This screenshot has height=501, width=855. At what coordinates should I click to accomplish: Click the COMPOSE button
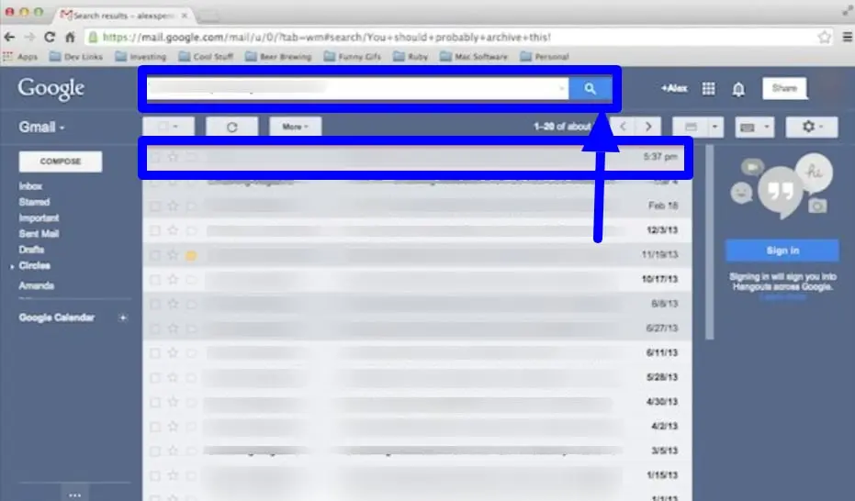tap(61, 161)
